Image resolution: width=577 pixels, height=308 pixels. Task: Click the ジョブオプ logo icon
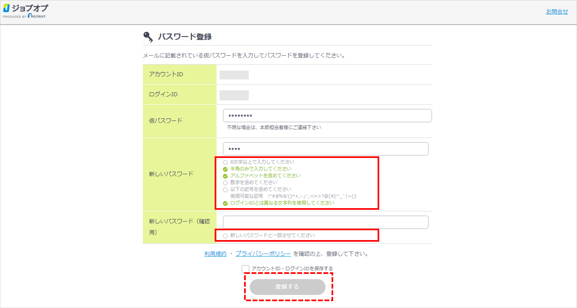point(7,8)
